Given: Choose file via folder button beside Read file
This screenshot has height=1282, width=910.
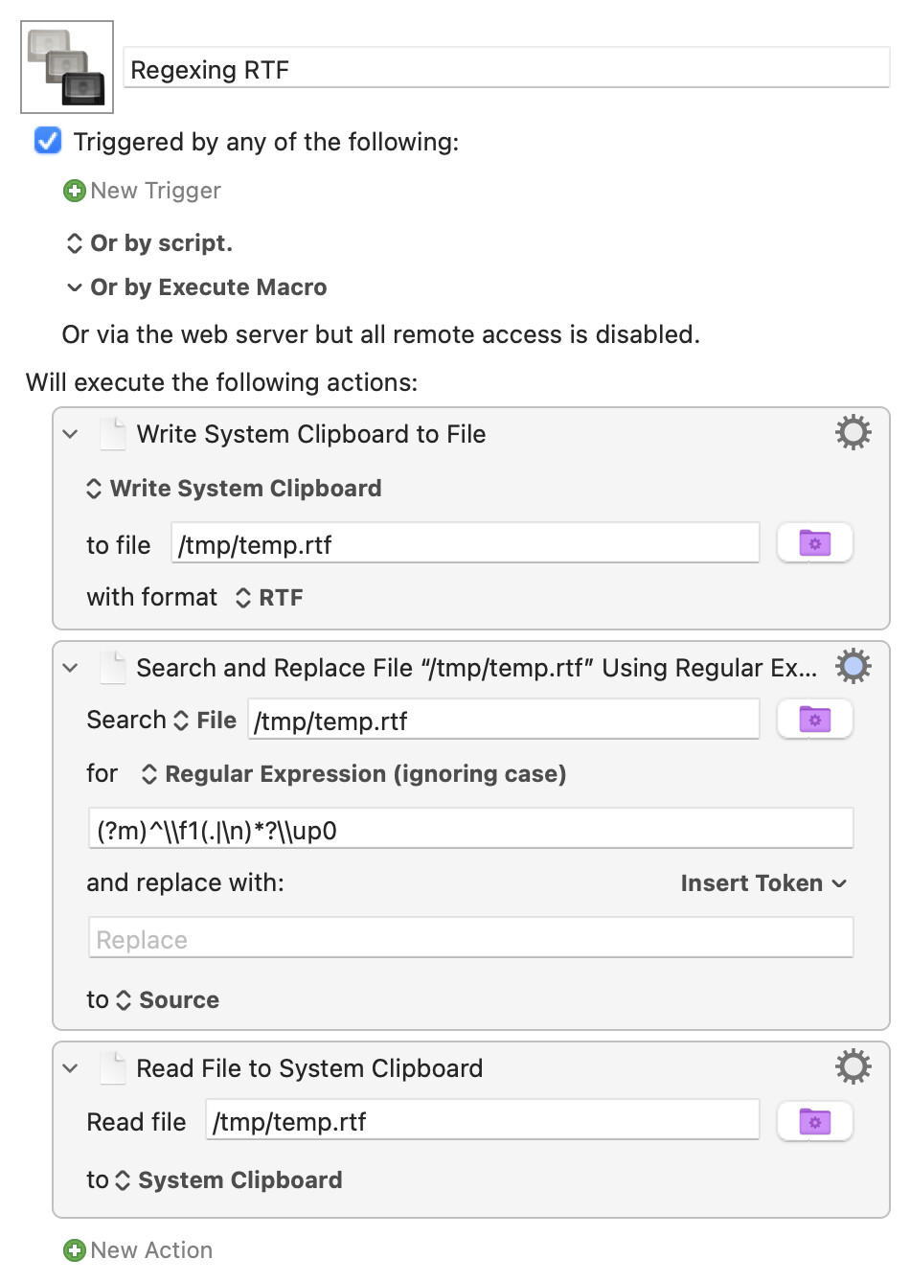Looking at the screenshot, I should pos(814,1120).
